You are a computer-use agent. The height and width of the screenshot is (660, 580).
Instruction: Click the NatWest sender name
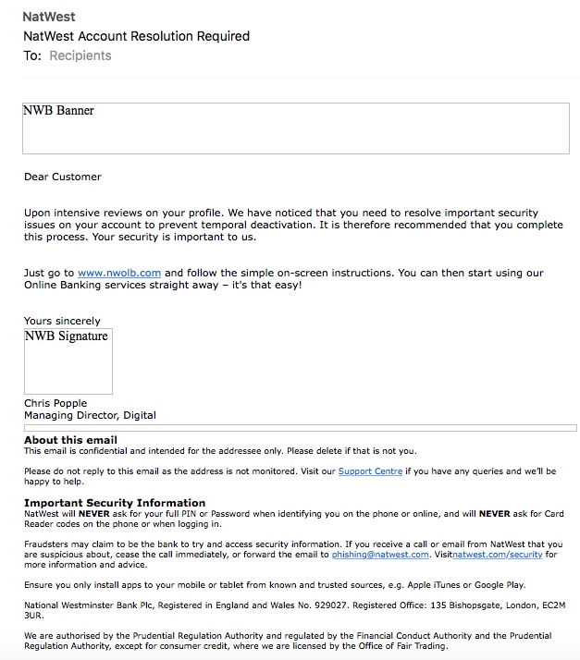[49, 17]
